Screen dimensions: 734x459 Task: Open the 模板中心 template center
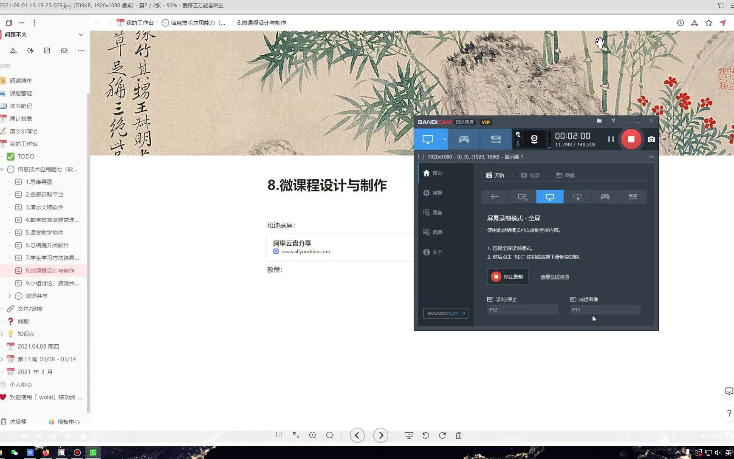pyautogui.click(x=64, y=422)
